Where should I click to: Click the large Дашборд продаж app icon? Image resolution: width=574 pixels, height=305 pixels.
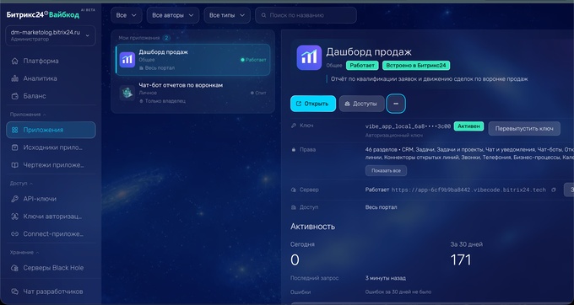coord(309,57)
